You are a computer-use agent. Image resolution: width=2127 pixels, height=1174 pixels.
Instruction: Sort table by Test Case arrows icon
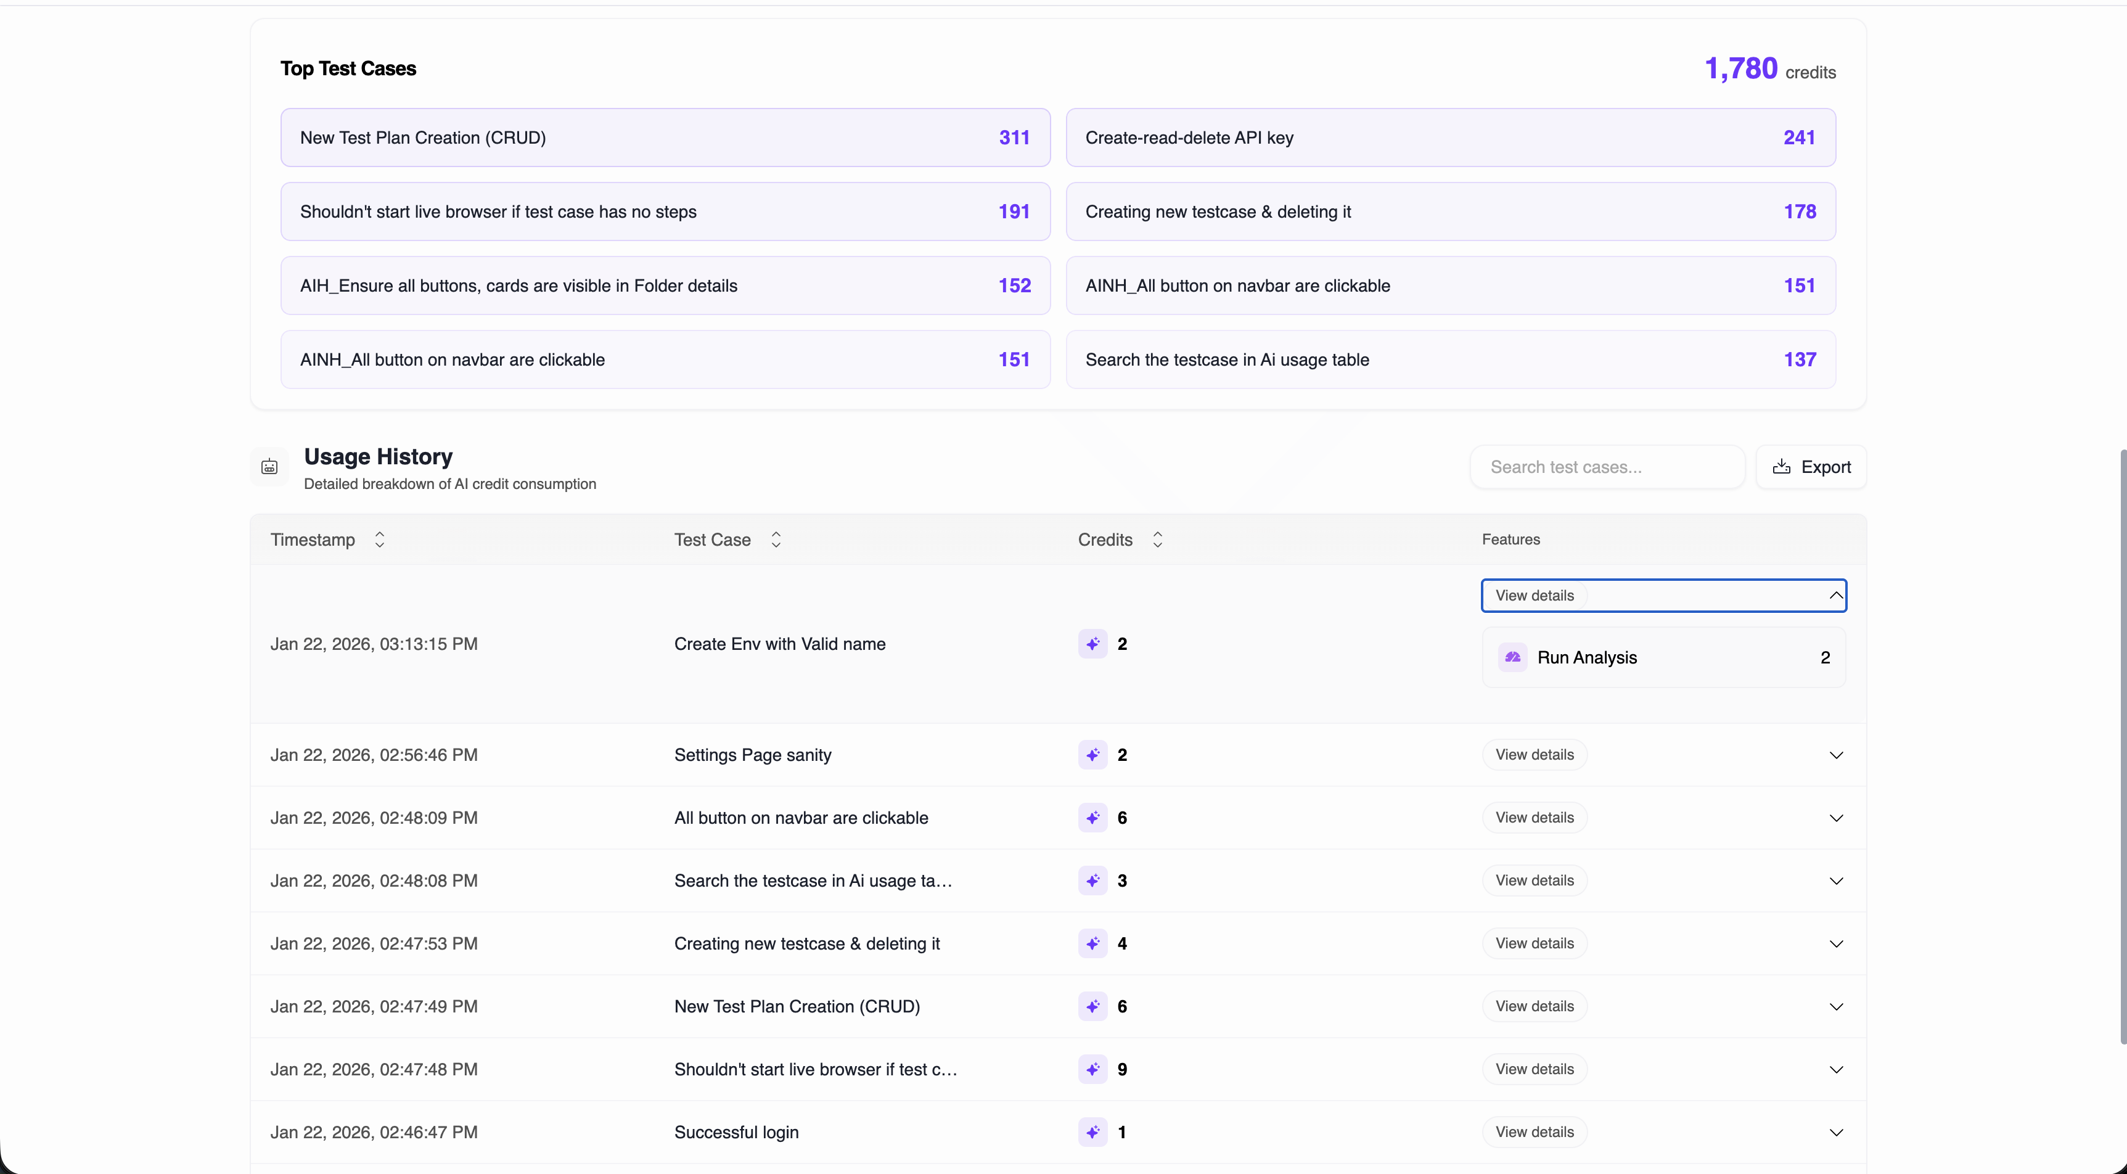point(776,539)
